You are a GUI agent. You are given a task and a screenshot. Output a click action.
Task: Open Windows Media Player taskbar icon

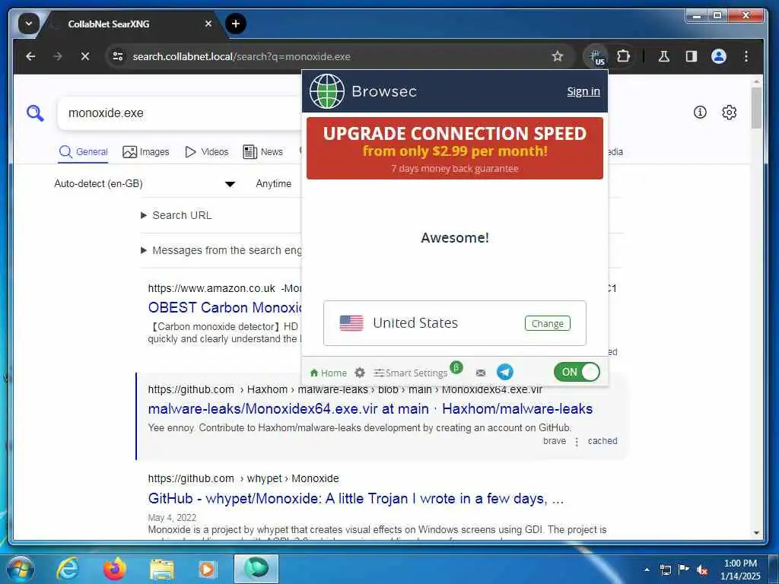[208, 569]
